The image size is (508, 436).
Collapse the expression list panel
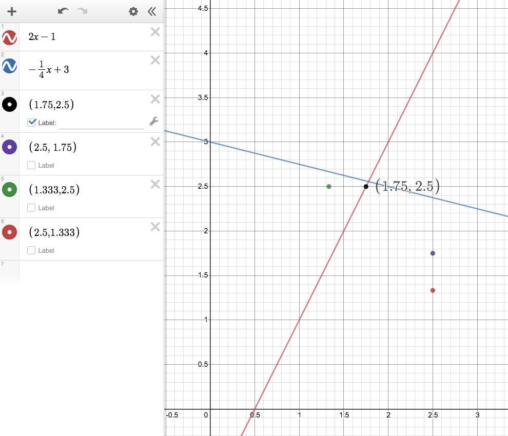[x=151, y=12]
